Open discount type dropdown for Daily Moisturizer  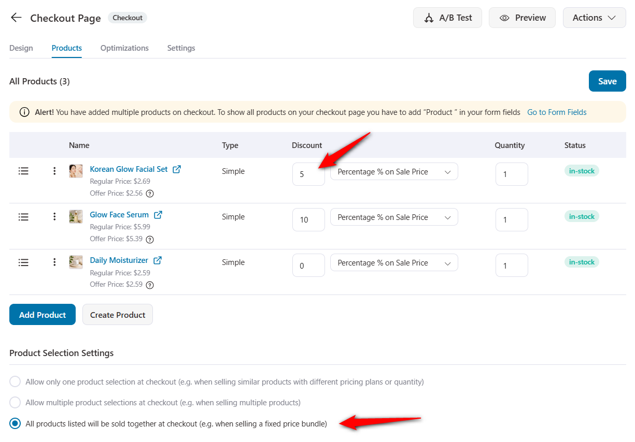(x=394, y=262)
